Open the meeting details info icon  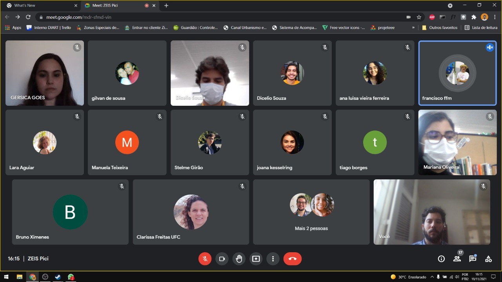coord(441,259)
